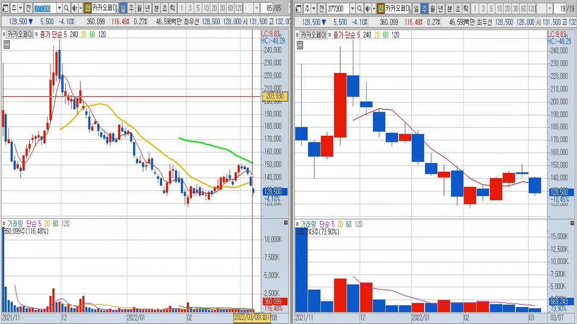Click the stock code field 377300 in left chart

coord(45,8)
